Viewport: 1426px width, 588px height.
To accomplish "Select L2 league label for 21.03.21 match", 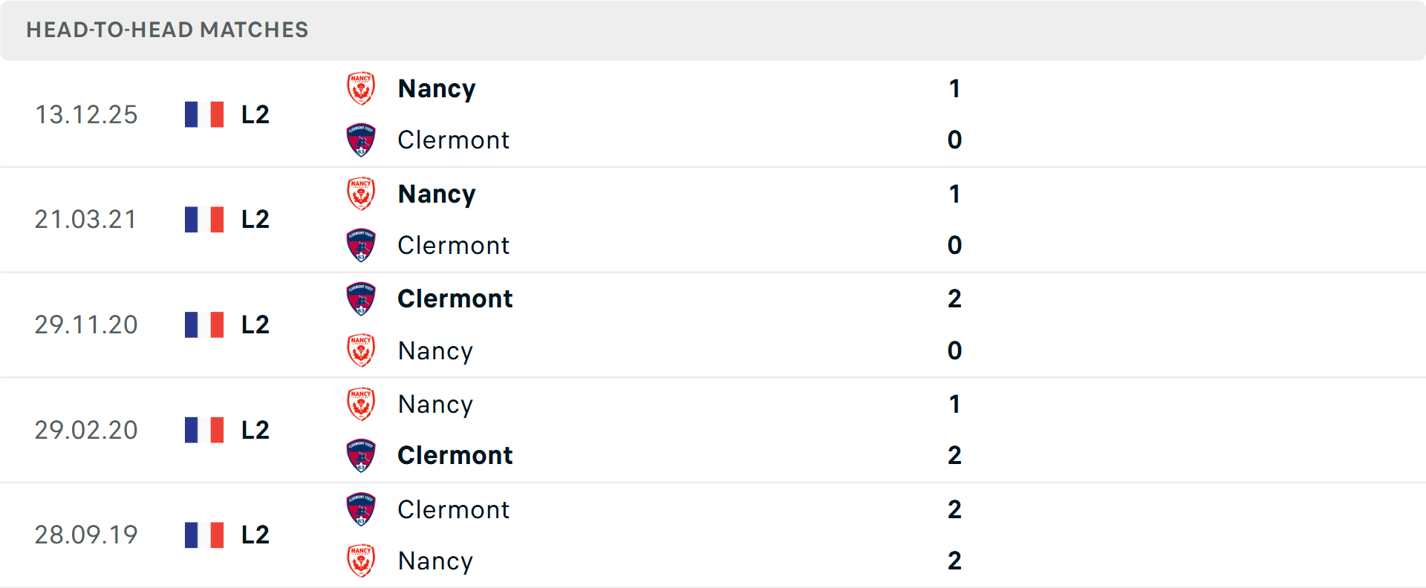I will click(255, 220).
